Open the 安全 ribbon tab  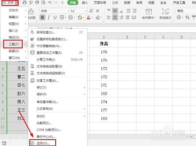click(x=163, y=3)
